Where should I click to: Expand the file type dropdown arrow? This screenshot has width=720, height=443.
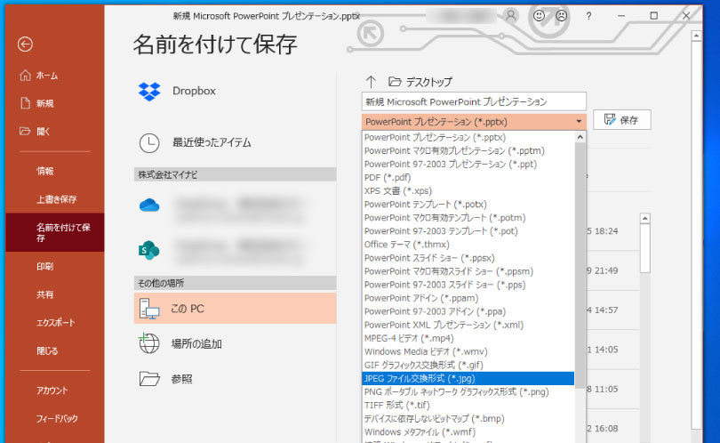(x=579, y=121)
